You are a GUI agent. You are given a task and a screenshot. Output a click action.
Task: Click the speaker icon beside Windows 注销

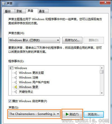(16, 77)
